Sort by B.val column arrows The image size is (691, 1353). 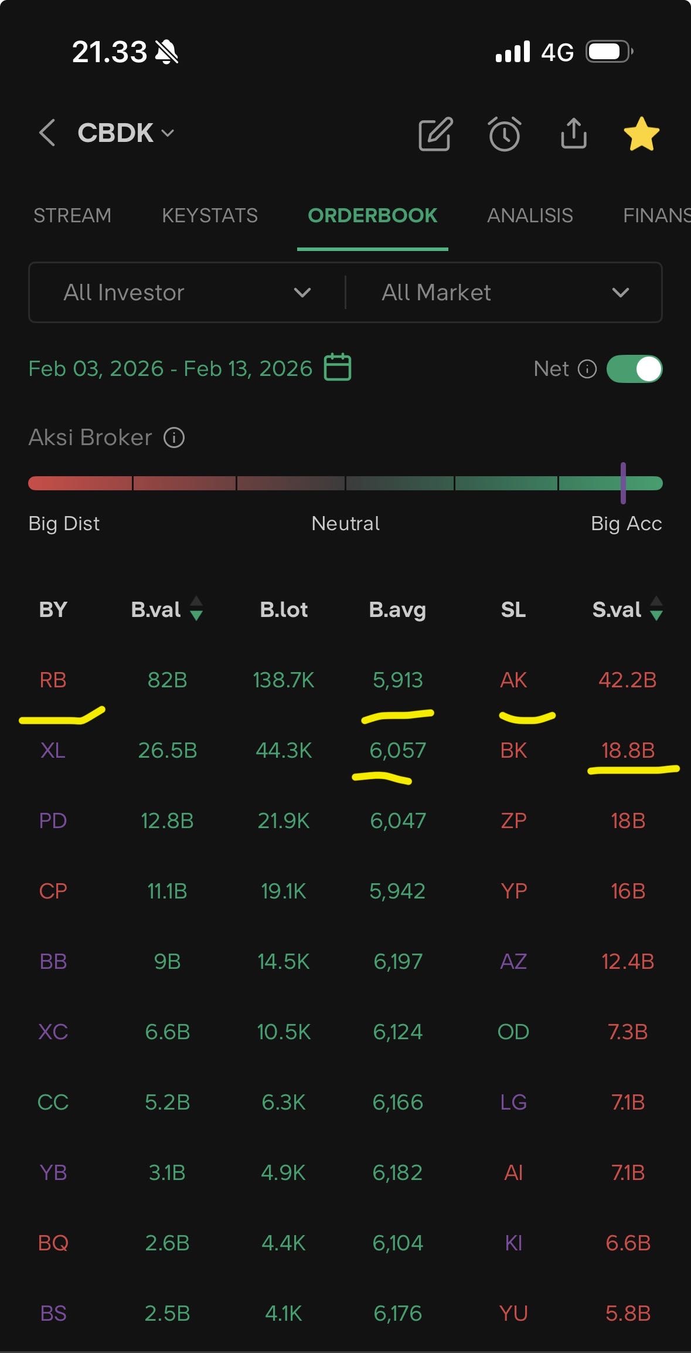pyautogui.click(x=196, y=609)
